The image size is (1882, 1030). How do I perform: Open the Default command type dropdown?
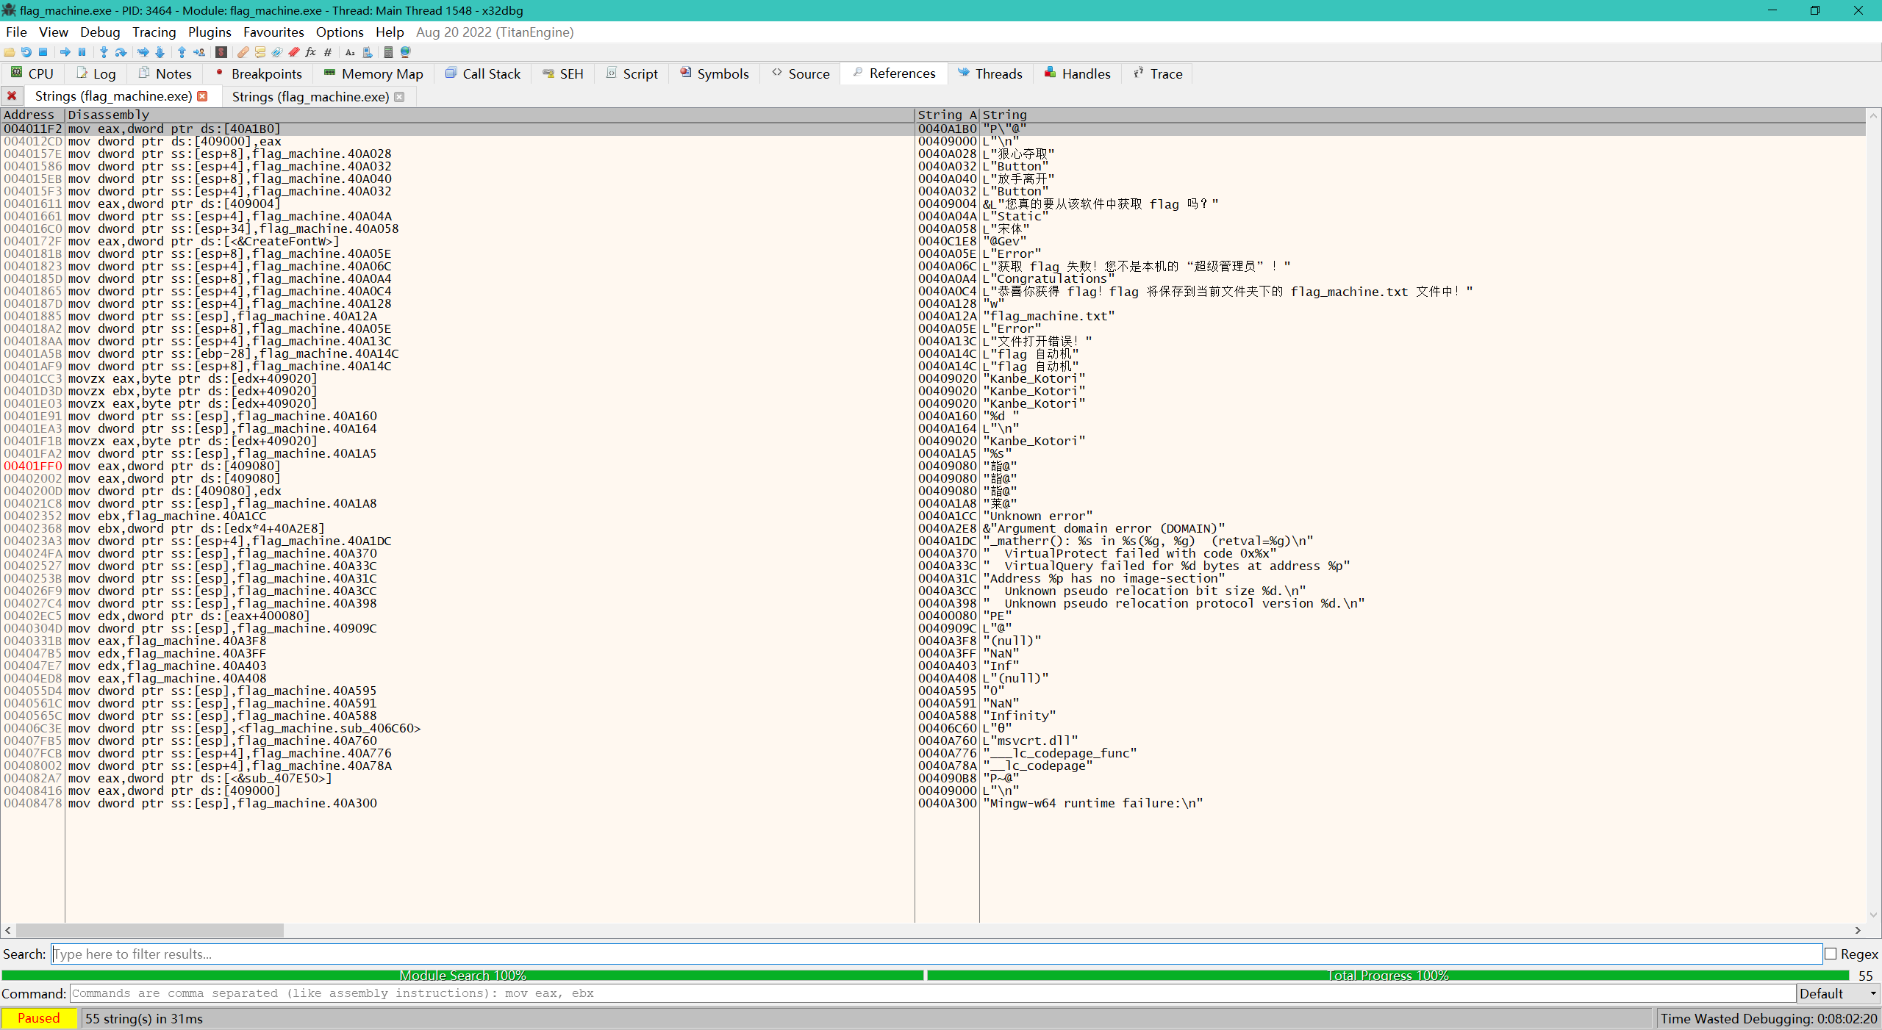[x=1838, y=993]
